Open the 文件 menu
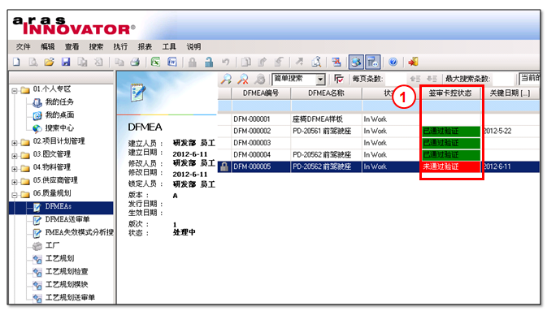The width and height of the screenshot is (547, 311). point(24,47)
